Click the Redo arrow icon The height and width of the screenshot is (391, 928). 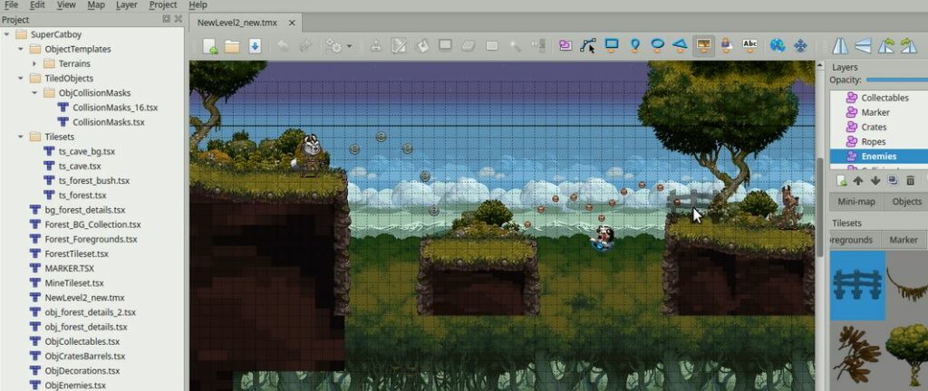[x=305, y=45]
